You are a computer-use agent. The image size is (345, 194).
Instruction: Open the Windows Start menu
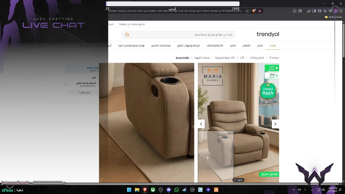pos(129,190)
